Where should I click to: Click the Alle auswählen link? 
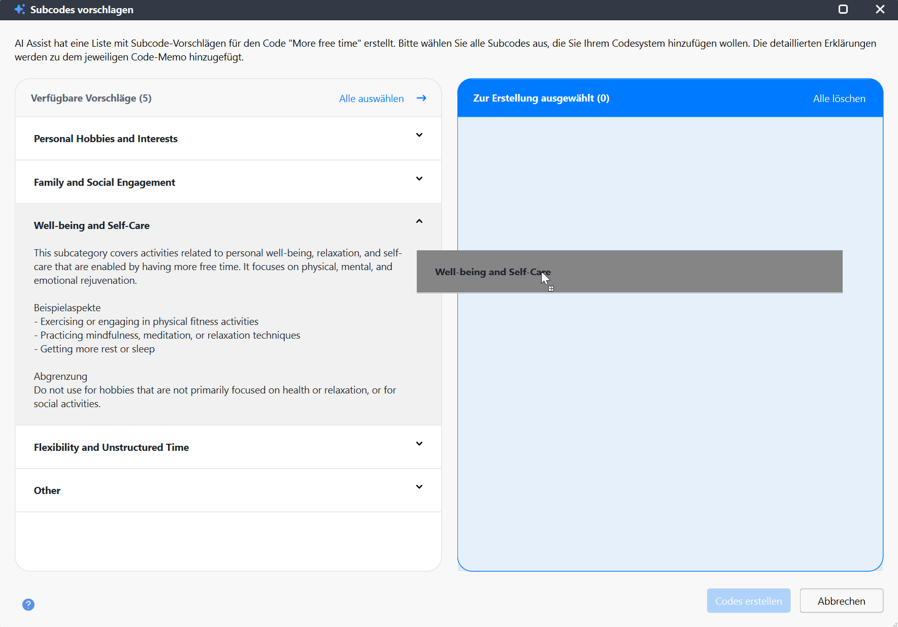point(371,98)
